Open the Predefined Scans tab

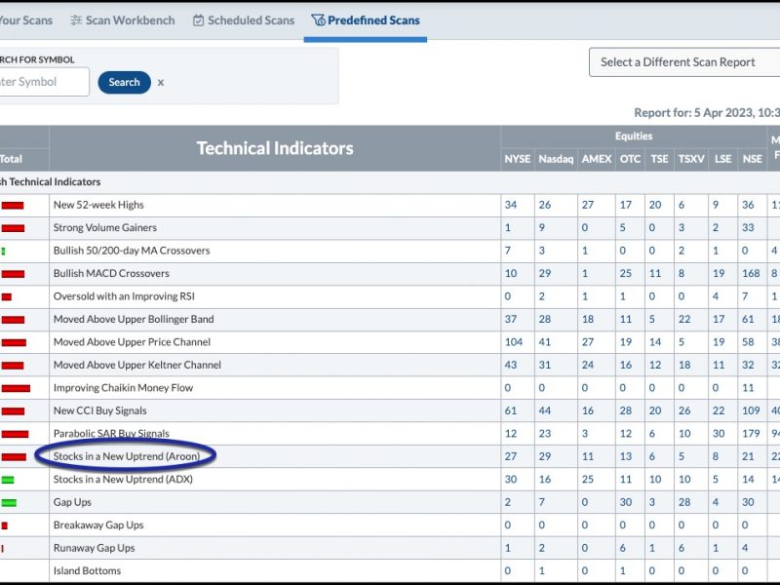(365, 20)
